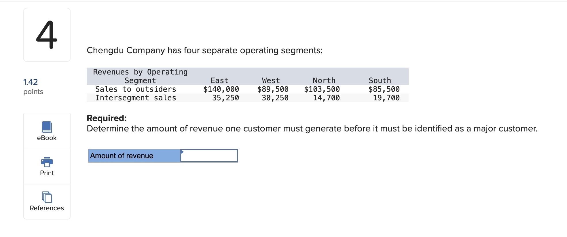This screenshot has width=567, height=237.
Task: Select the South column header in the table
Action: pos(380,81)
